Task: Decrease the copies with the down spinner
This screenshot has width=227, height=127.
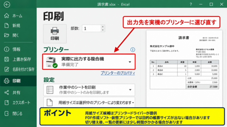Action: point(103,30)
